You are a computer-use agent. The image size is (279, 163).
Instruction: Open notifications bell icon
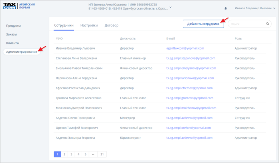[x=225, y=8]
